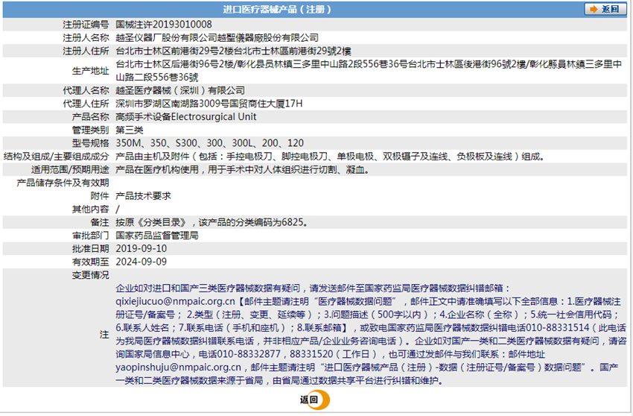Click the 审批部门 label

(x=90, y=236)
